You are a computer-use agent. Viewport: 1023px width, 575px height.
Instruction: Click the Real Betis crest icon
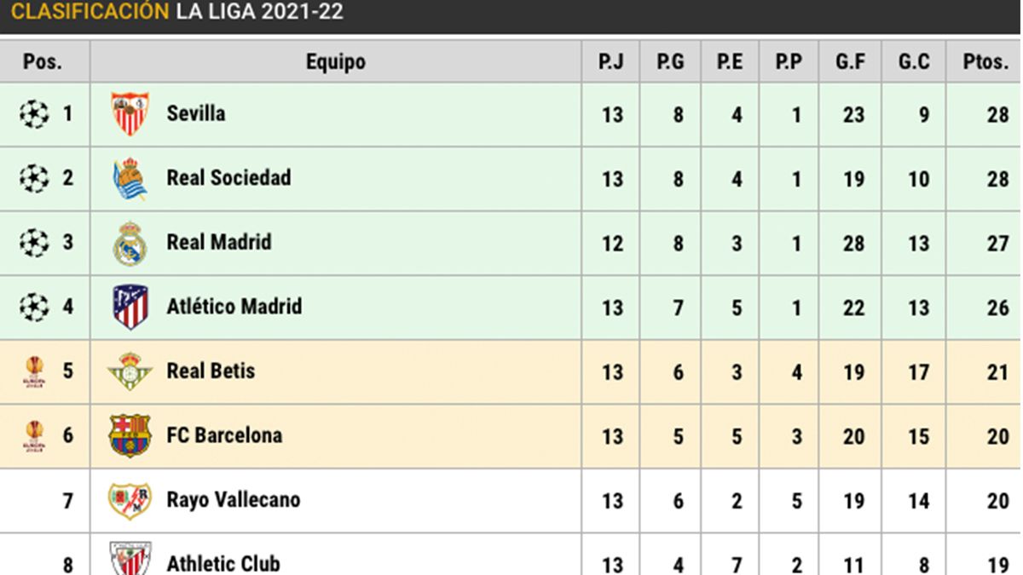[x=130, y=372]
